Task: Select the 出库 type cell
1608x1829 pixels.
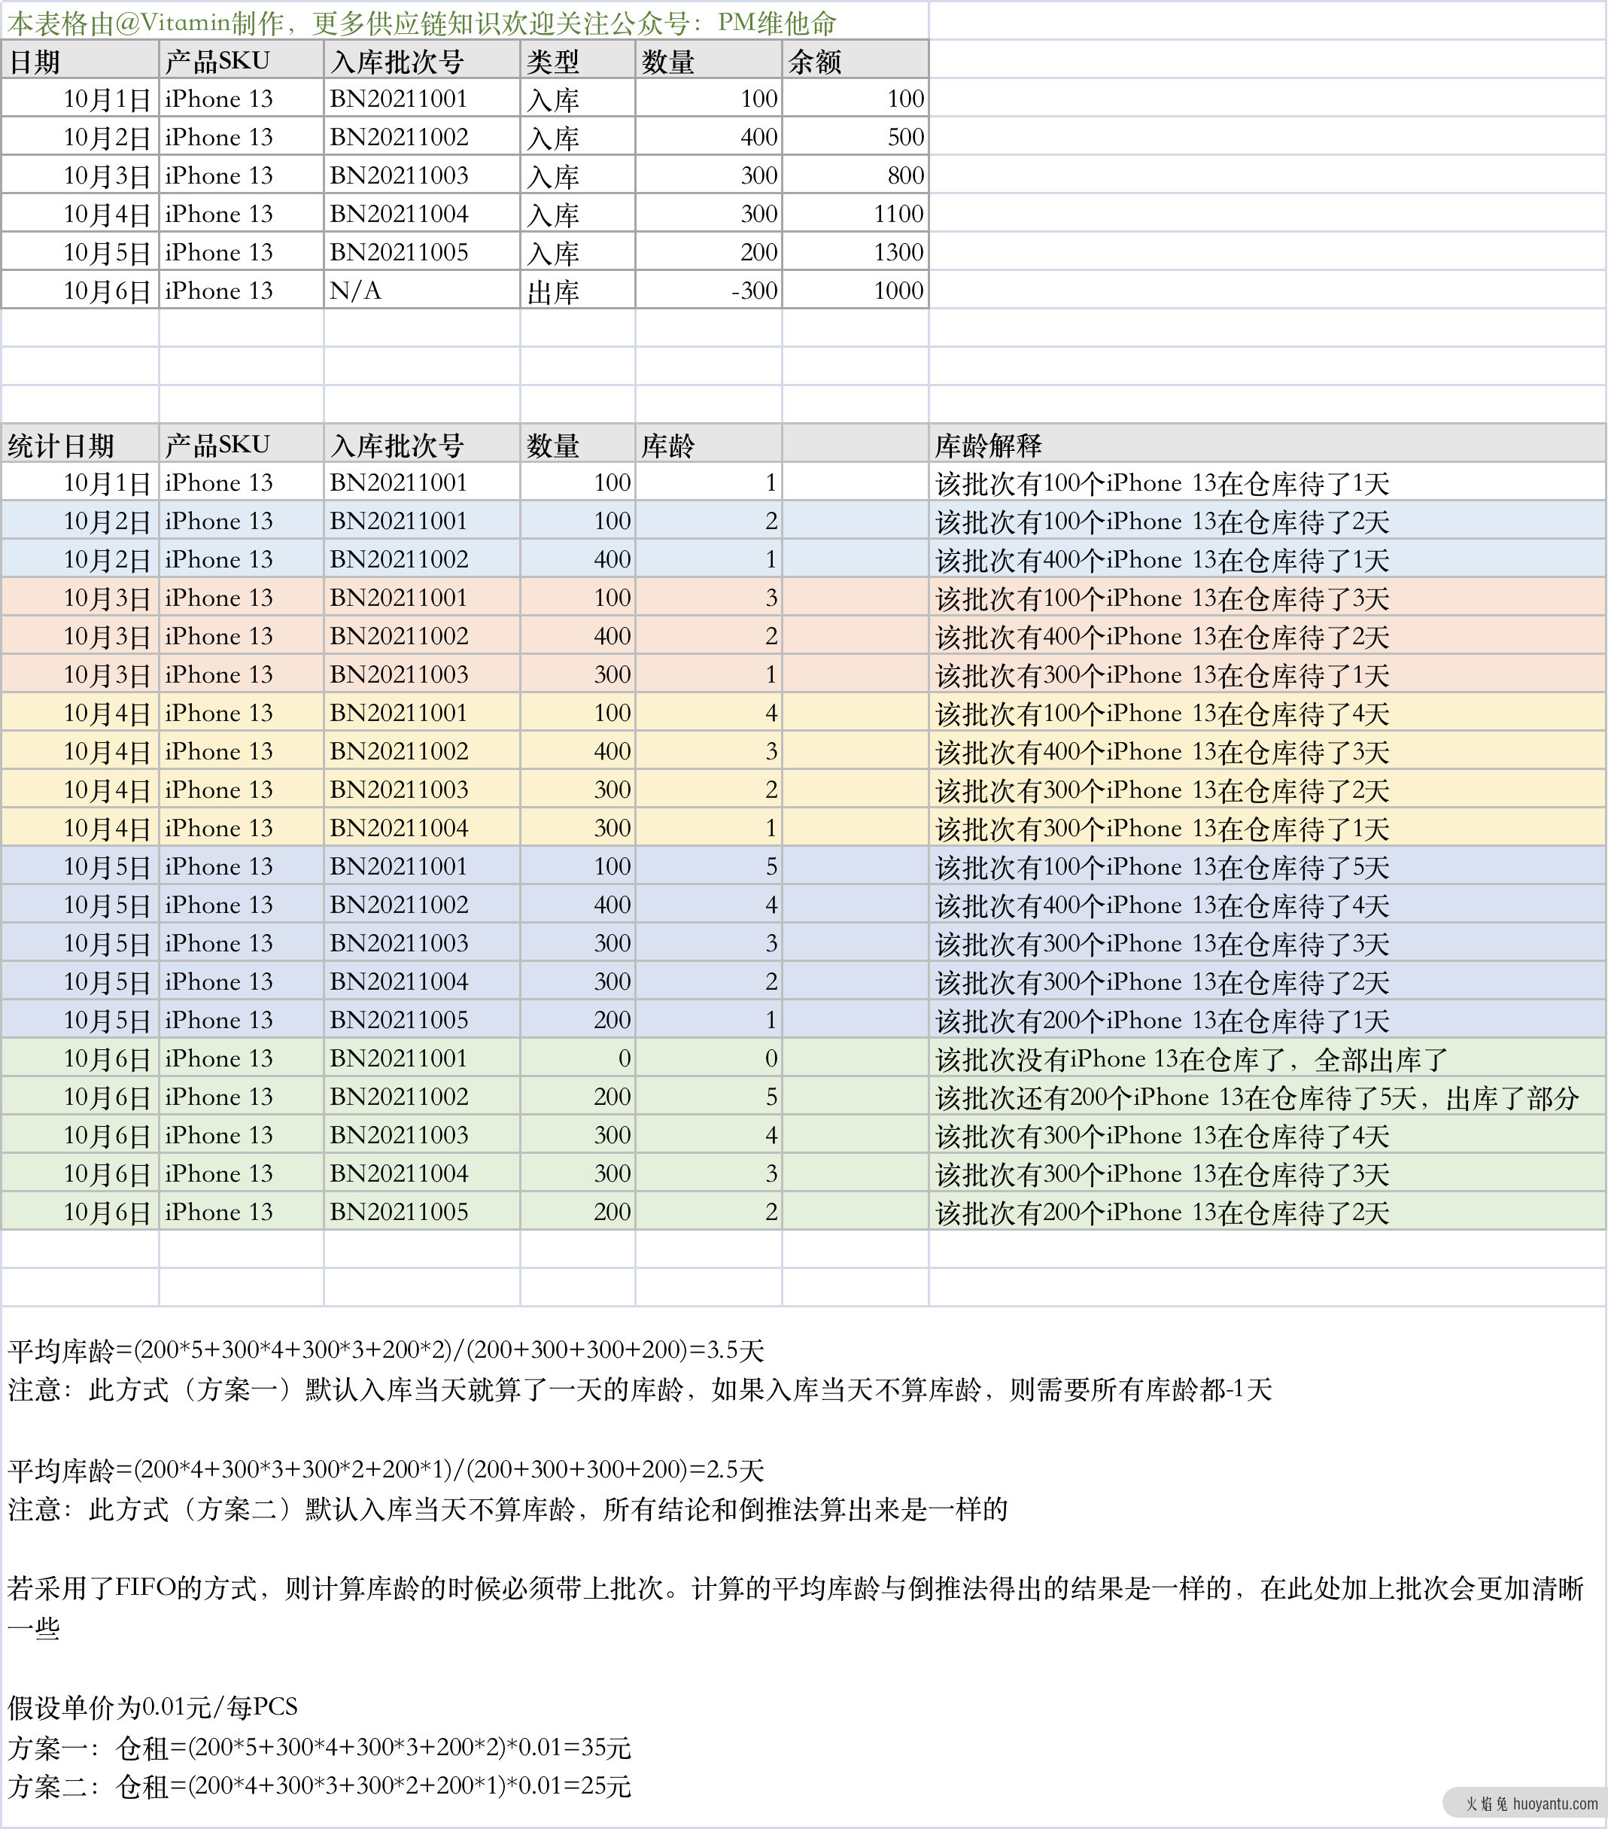Action: [578, 291]
